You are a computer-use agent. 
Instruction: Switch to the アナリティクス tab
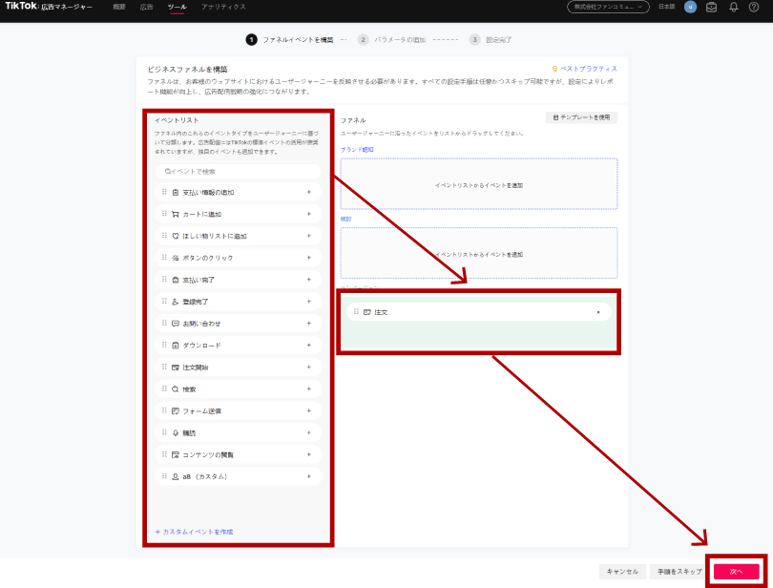coord(223,7)
